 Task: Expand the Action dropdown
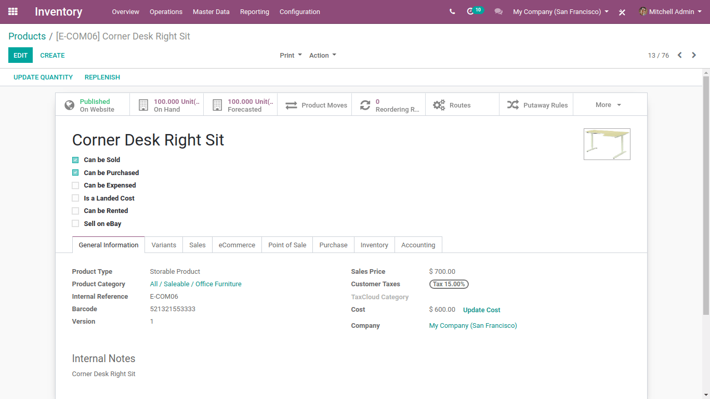pos(322,55)
